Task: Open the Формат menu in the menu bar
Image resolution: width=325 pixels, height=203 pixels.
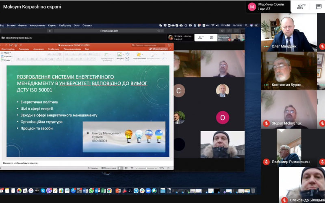Action: coord(22,26)
